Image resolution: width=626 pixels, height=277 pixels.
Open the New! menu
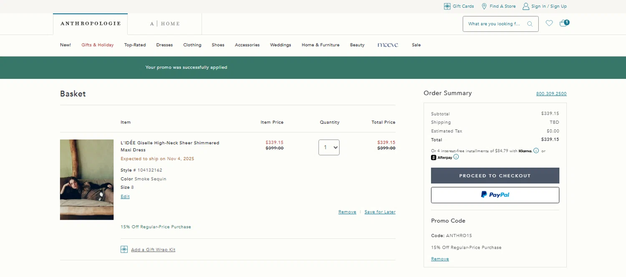[66, 45]
